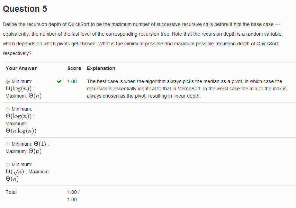Click the 'Maximum:' label in the last option
The height and width of the screenshot is (208, 296).
39,172
